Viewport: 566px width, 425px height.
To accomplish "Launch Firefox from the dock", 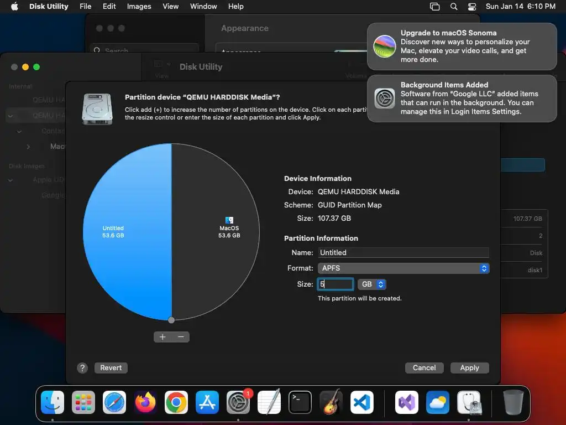I will click(145, 402).
